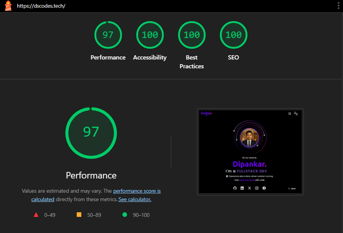
Task: Click the '0–49' legend range text
Action: click(x=50, y=215)
